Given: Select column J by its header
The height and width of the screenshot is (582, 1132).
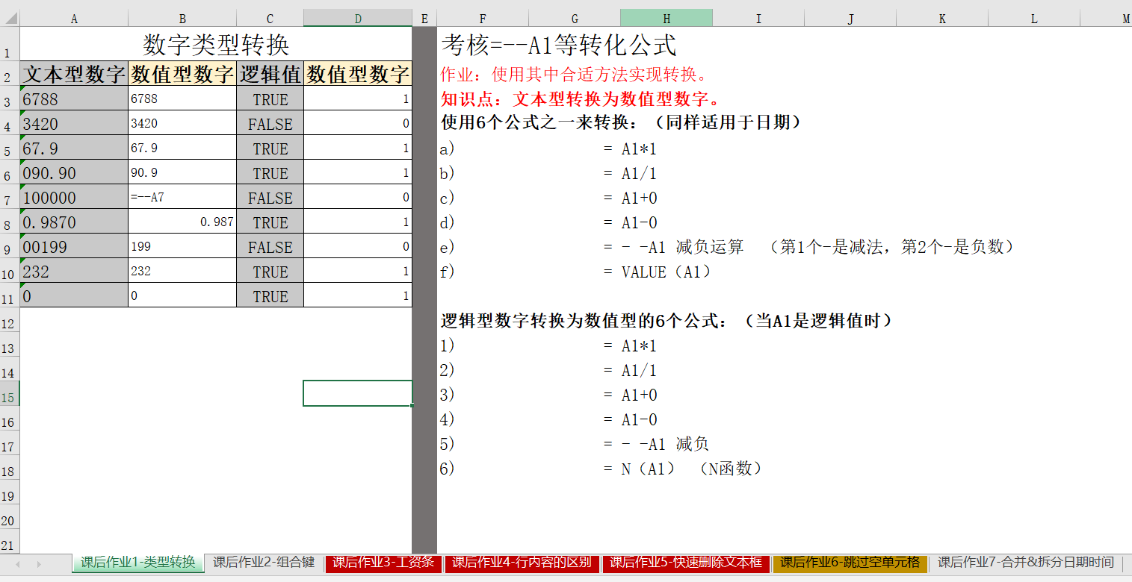Looking at the screenshot, I should coord(850,19).
